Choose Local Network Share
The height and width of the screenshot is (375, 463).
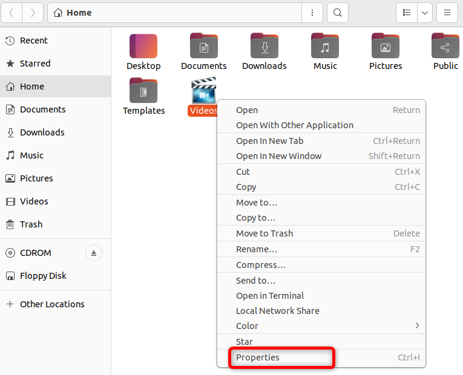tap(321, 311)
